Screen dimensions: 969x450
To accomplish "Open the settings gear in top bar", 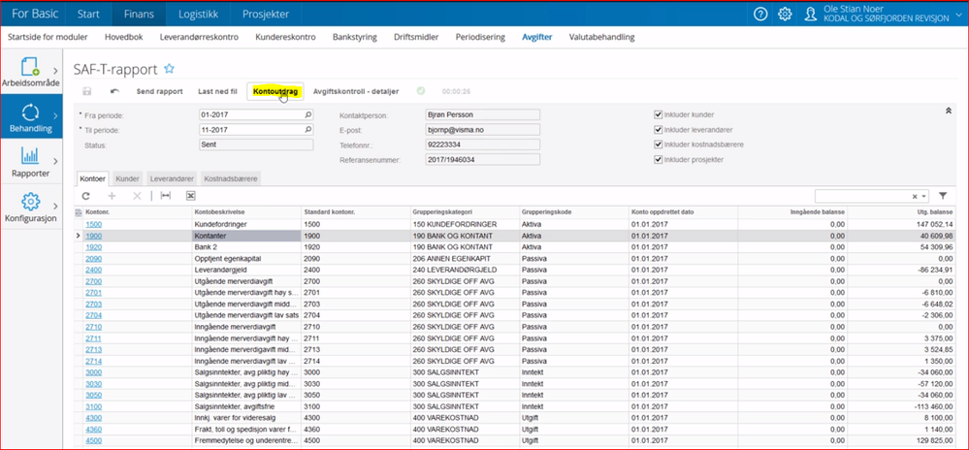I will click(x=785, y=14).
